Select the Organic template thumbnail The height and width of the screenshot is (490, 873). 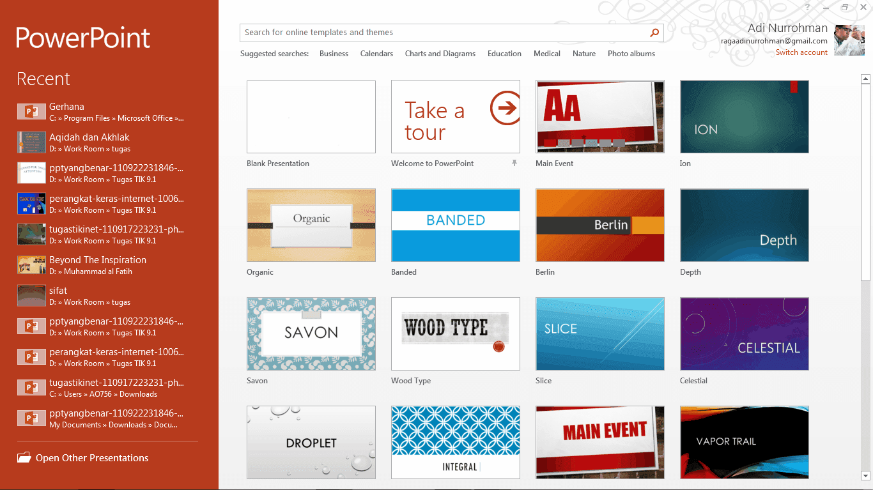[x=311, y=226]
